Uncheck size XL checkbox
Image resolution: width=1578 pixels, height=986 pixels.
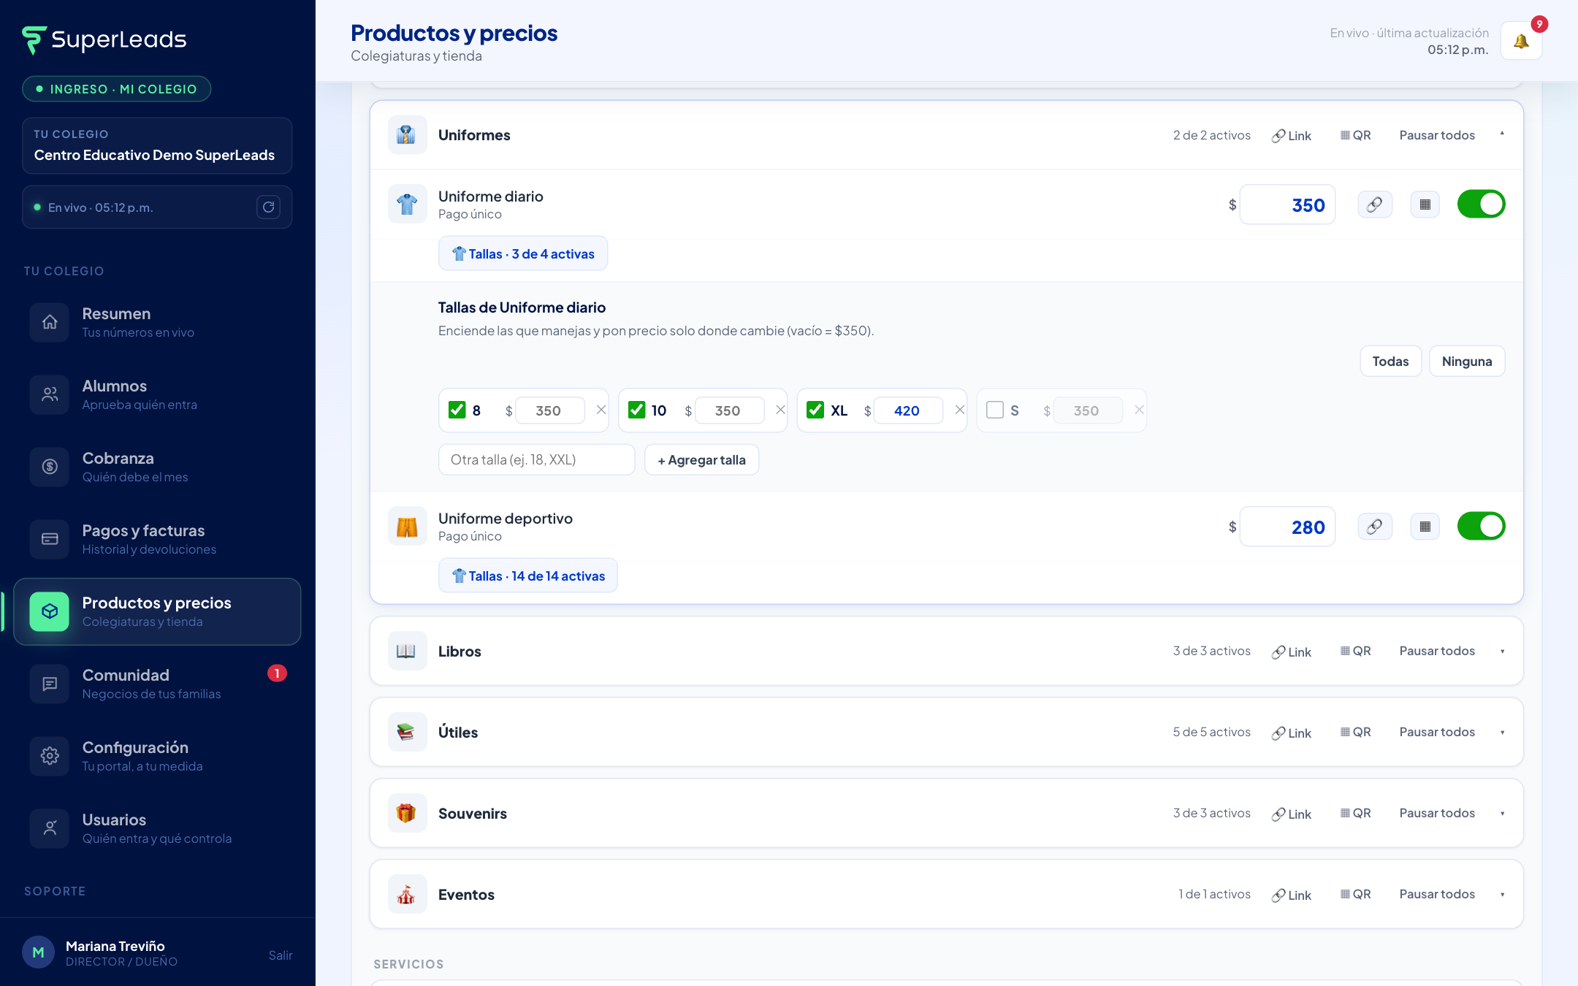tap(815, 410)
